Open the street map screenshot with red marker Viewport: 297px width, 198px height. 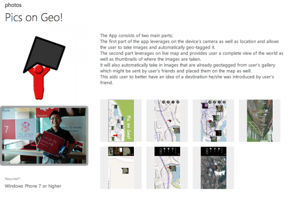[x=167, y=121]
